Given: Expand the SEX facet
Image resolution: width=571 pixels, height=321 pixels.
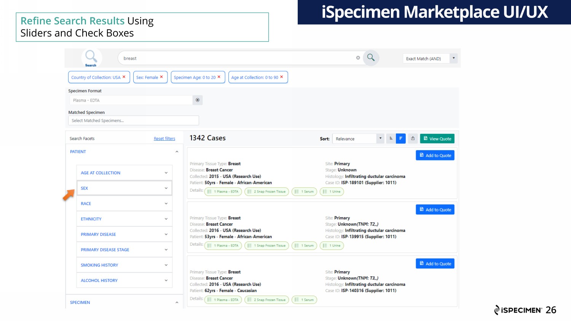Looking at the screenshot, I should (x=124, y=188).
